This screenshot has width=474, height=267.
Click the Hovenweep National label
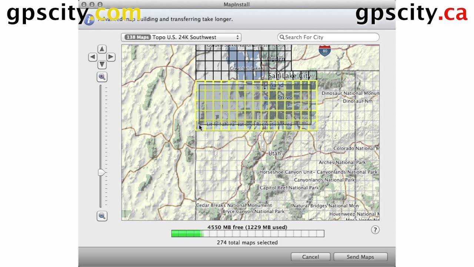pyautogui.click(x=354, y=214)
